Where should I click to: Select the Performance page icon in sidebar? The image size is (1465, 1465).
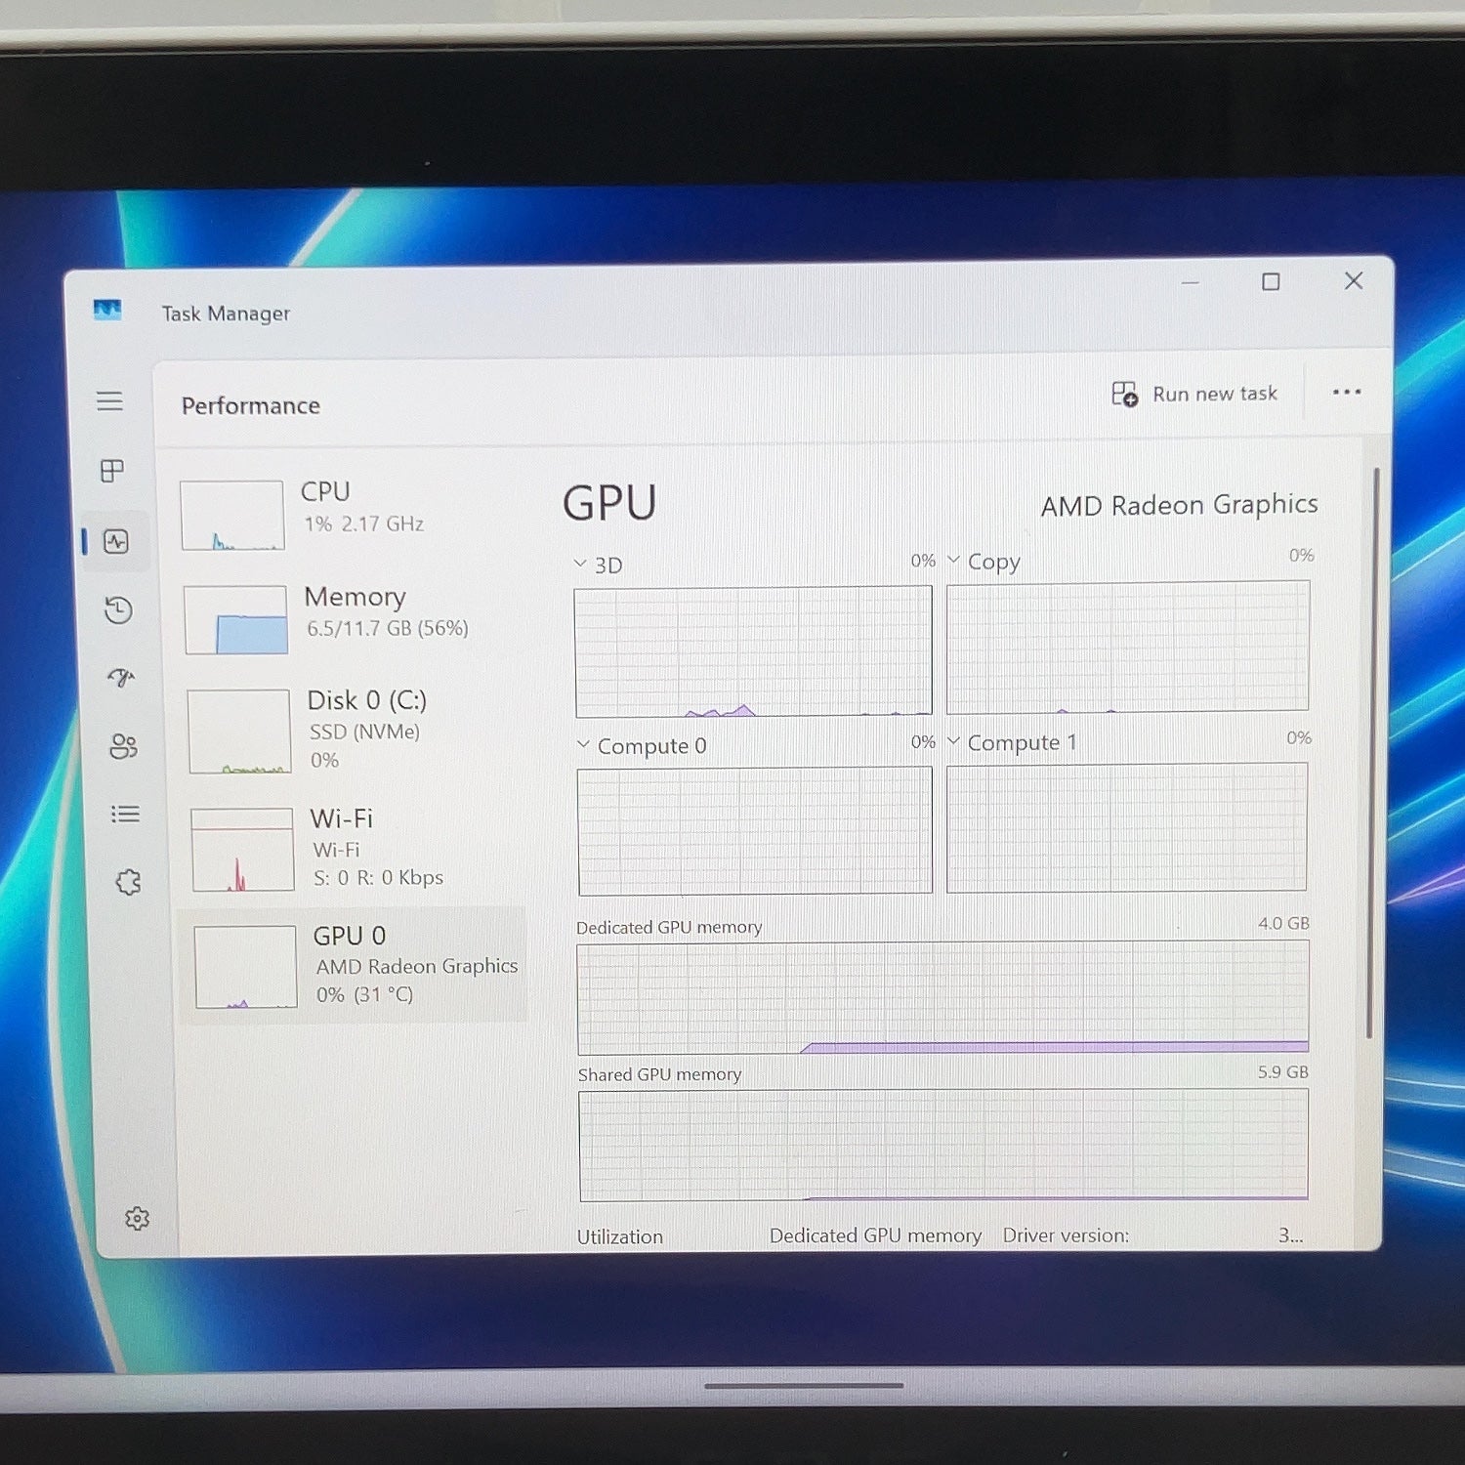tap(116, 541)
